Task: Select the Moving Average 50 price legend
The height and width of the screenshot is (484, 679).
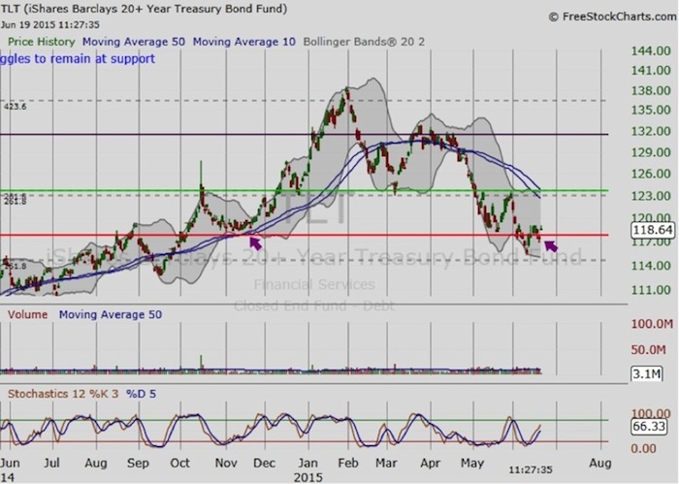Action: pos(134,42)
